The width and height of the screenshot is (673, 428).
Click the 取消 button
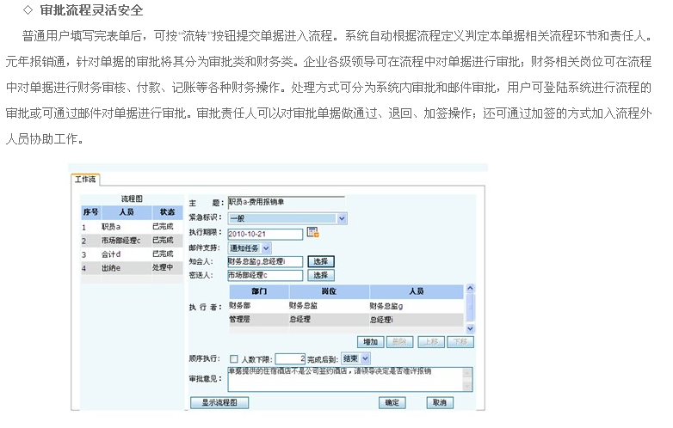[439, 402]
